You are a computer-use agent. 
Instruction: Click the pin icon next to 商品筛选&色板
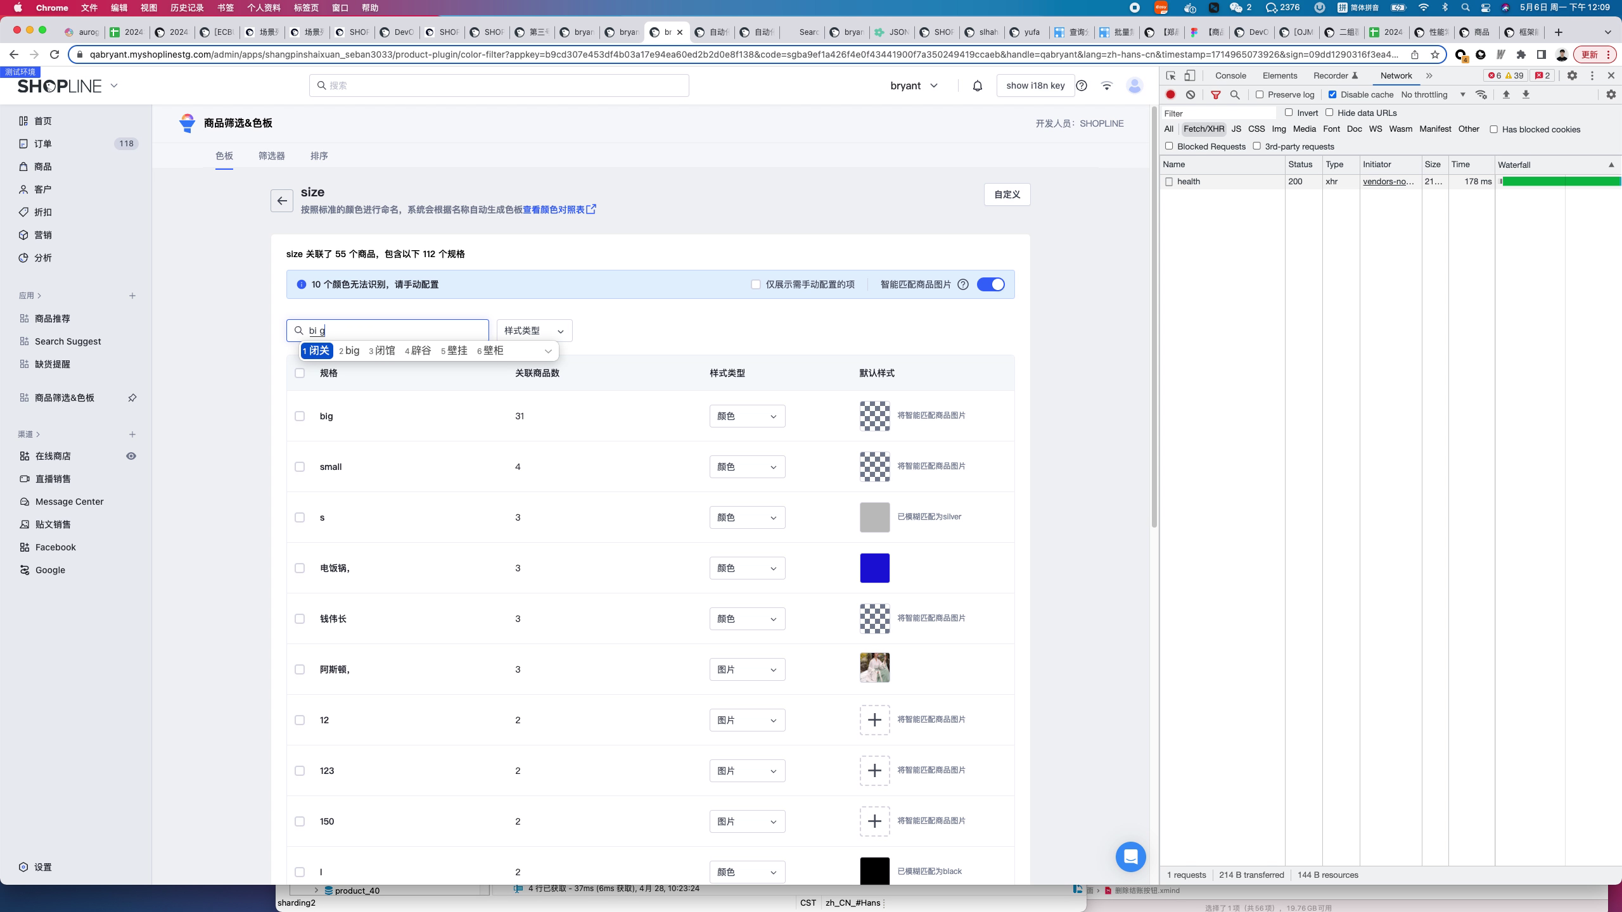132,398
